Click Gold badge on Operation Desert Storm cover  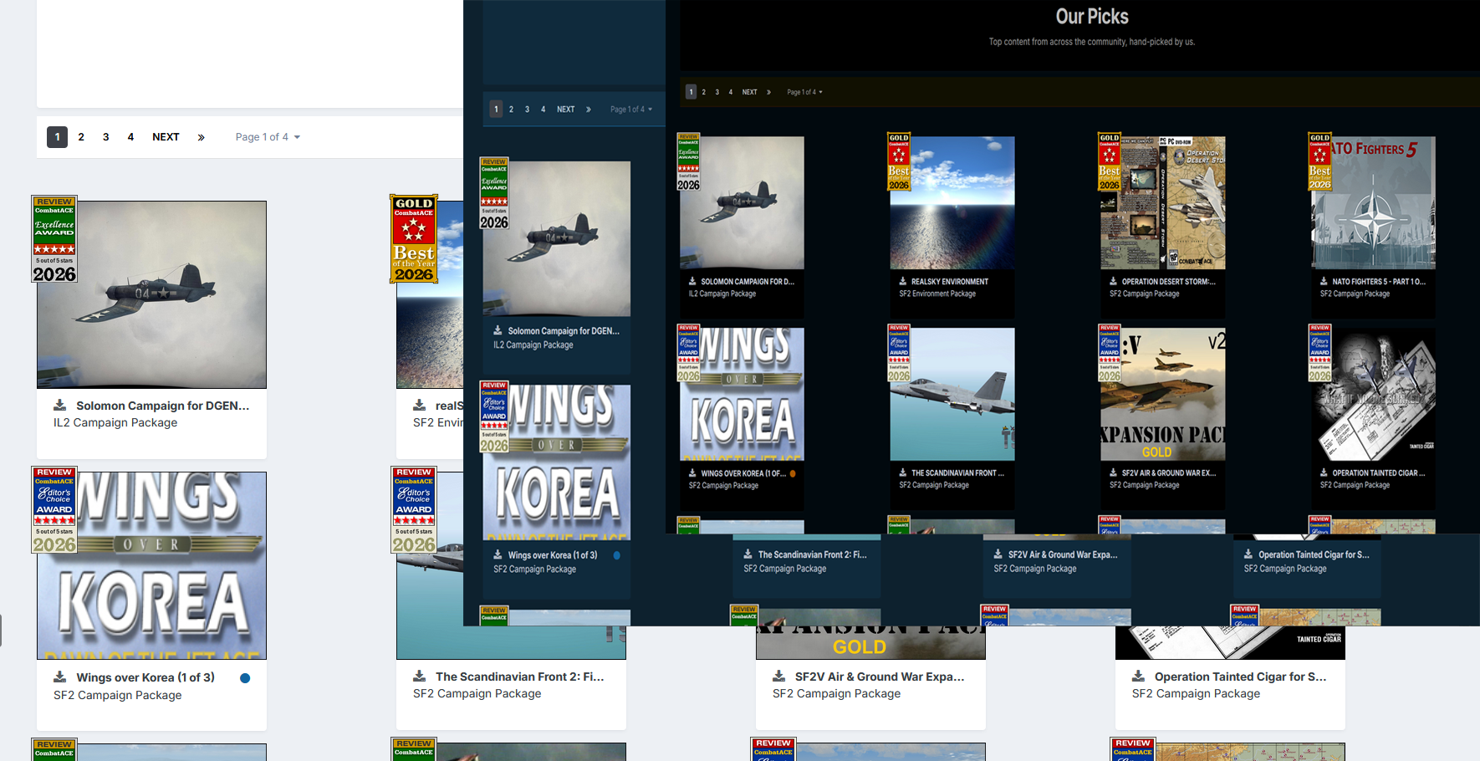point(1110,161)
